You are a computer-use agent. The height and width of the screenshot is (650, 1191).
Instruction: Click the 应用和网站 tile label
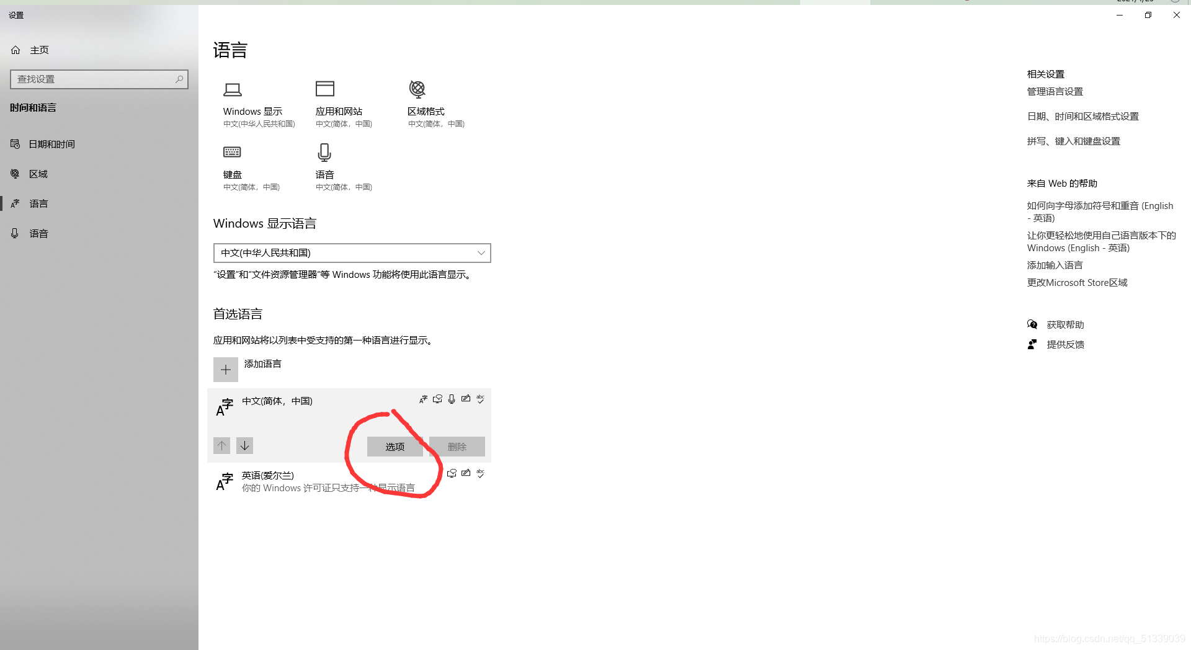(339, 111)
